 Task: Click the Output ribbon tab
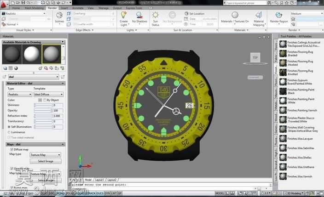click(117, 8)
